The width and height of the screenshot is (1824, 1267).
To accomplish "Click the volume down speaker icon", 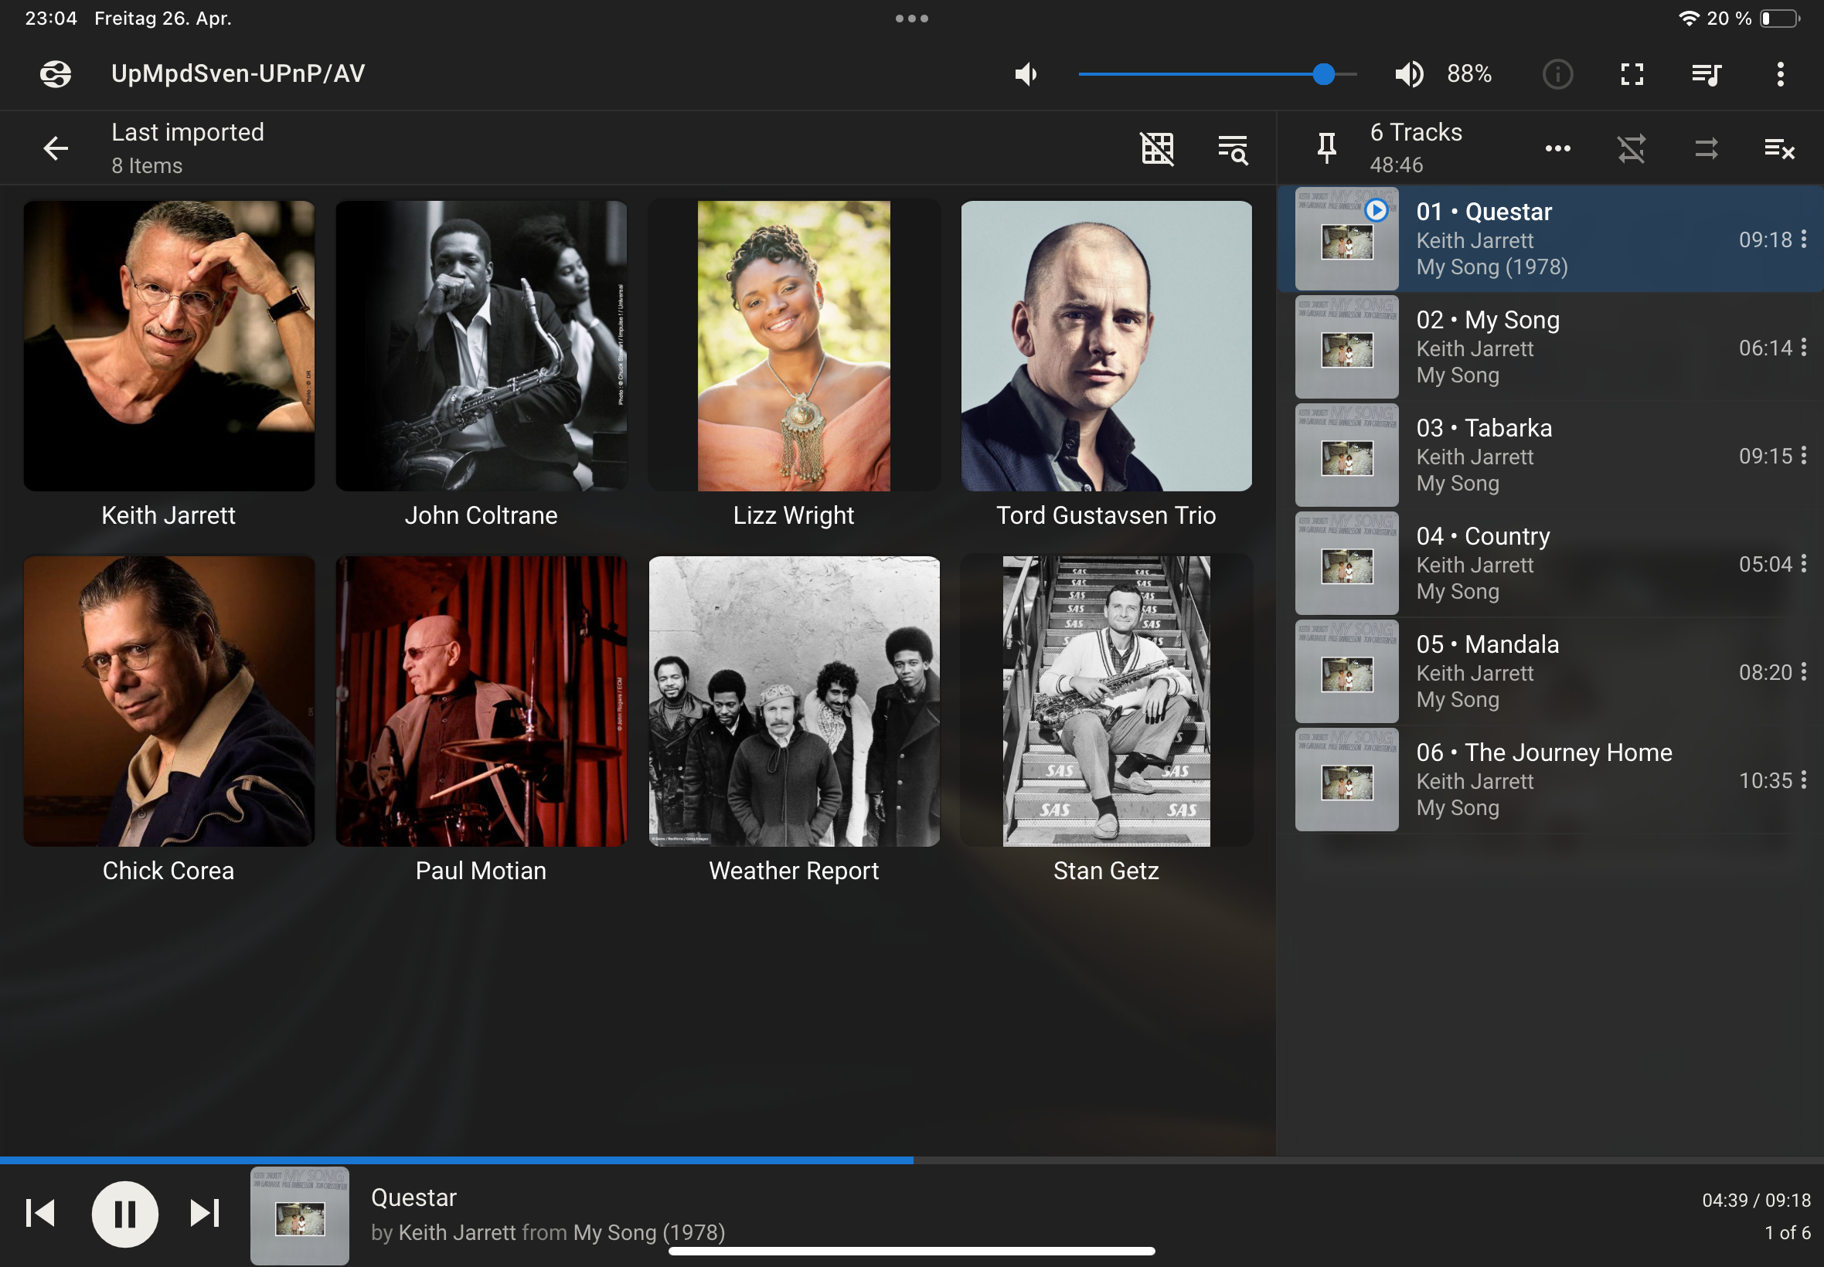I will 1026,74.
